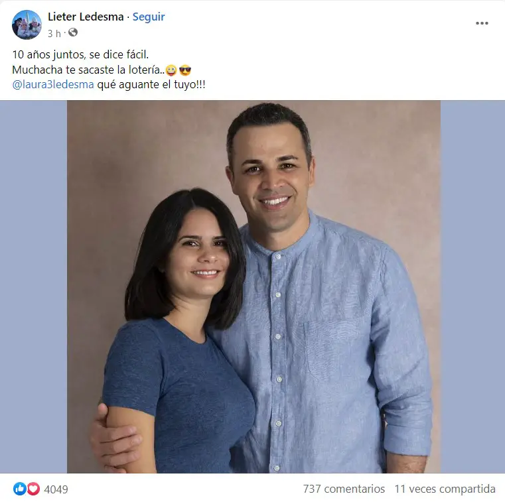Follow the author via Seguir
Image resolution: width=505 pixels, height=502 pixels.
(149, 17)
